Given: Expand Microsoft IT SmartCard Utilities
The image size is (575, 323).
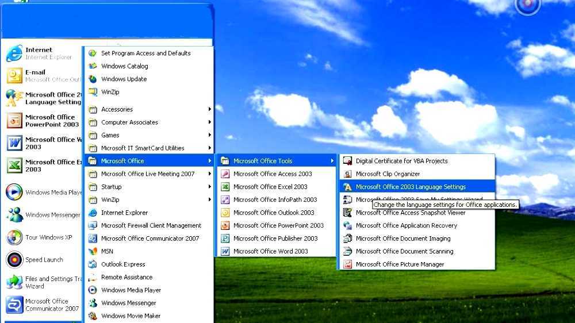Looking at the screenshot, I should [x=149, y=148].
